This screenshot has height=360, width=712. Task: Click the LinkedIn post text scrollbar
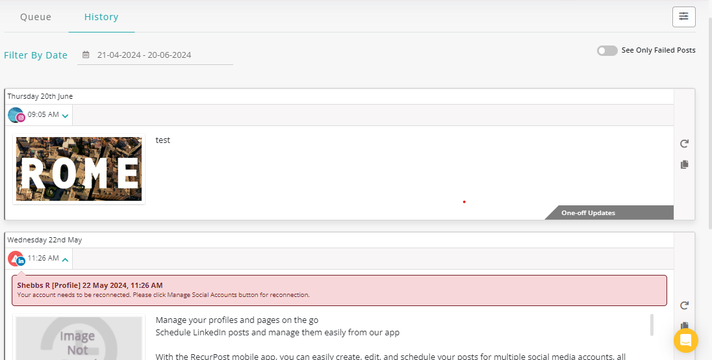pos(652,325)
